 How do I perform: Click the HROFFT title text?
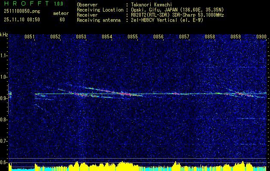point(27,3)
